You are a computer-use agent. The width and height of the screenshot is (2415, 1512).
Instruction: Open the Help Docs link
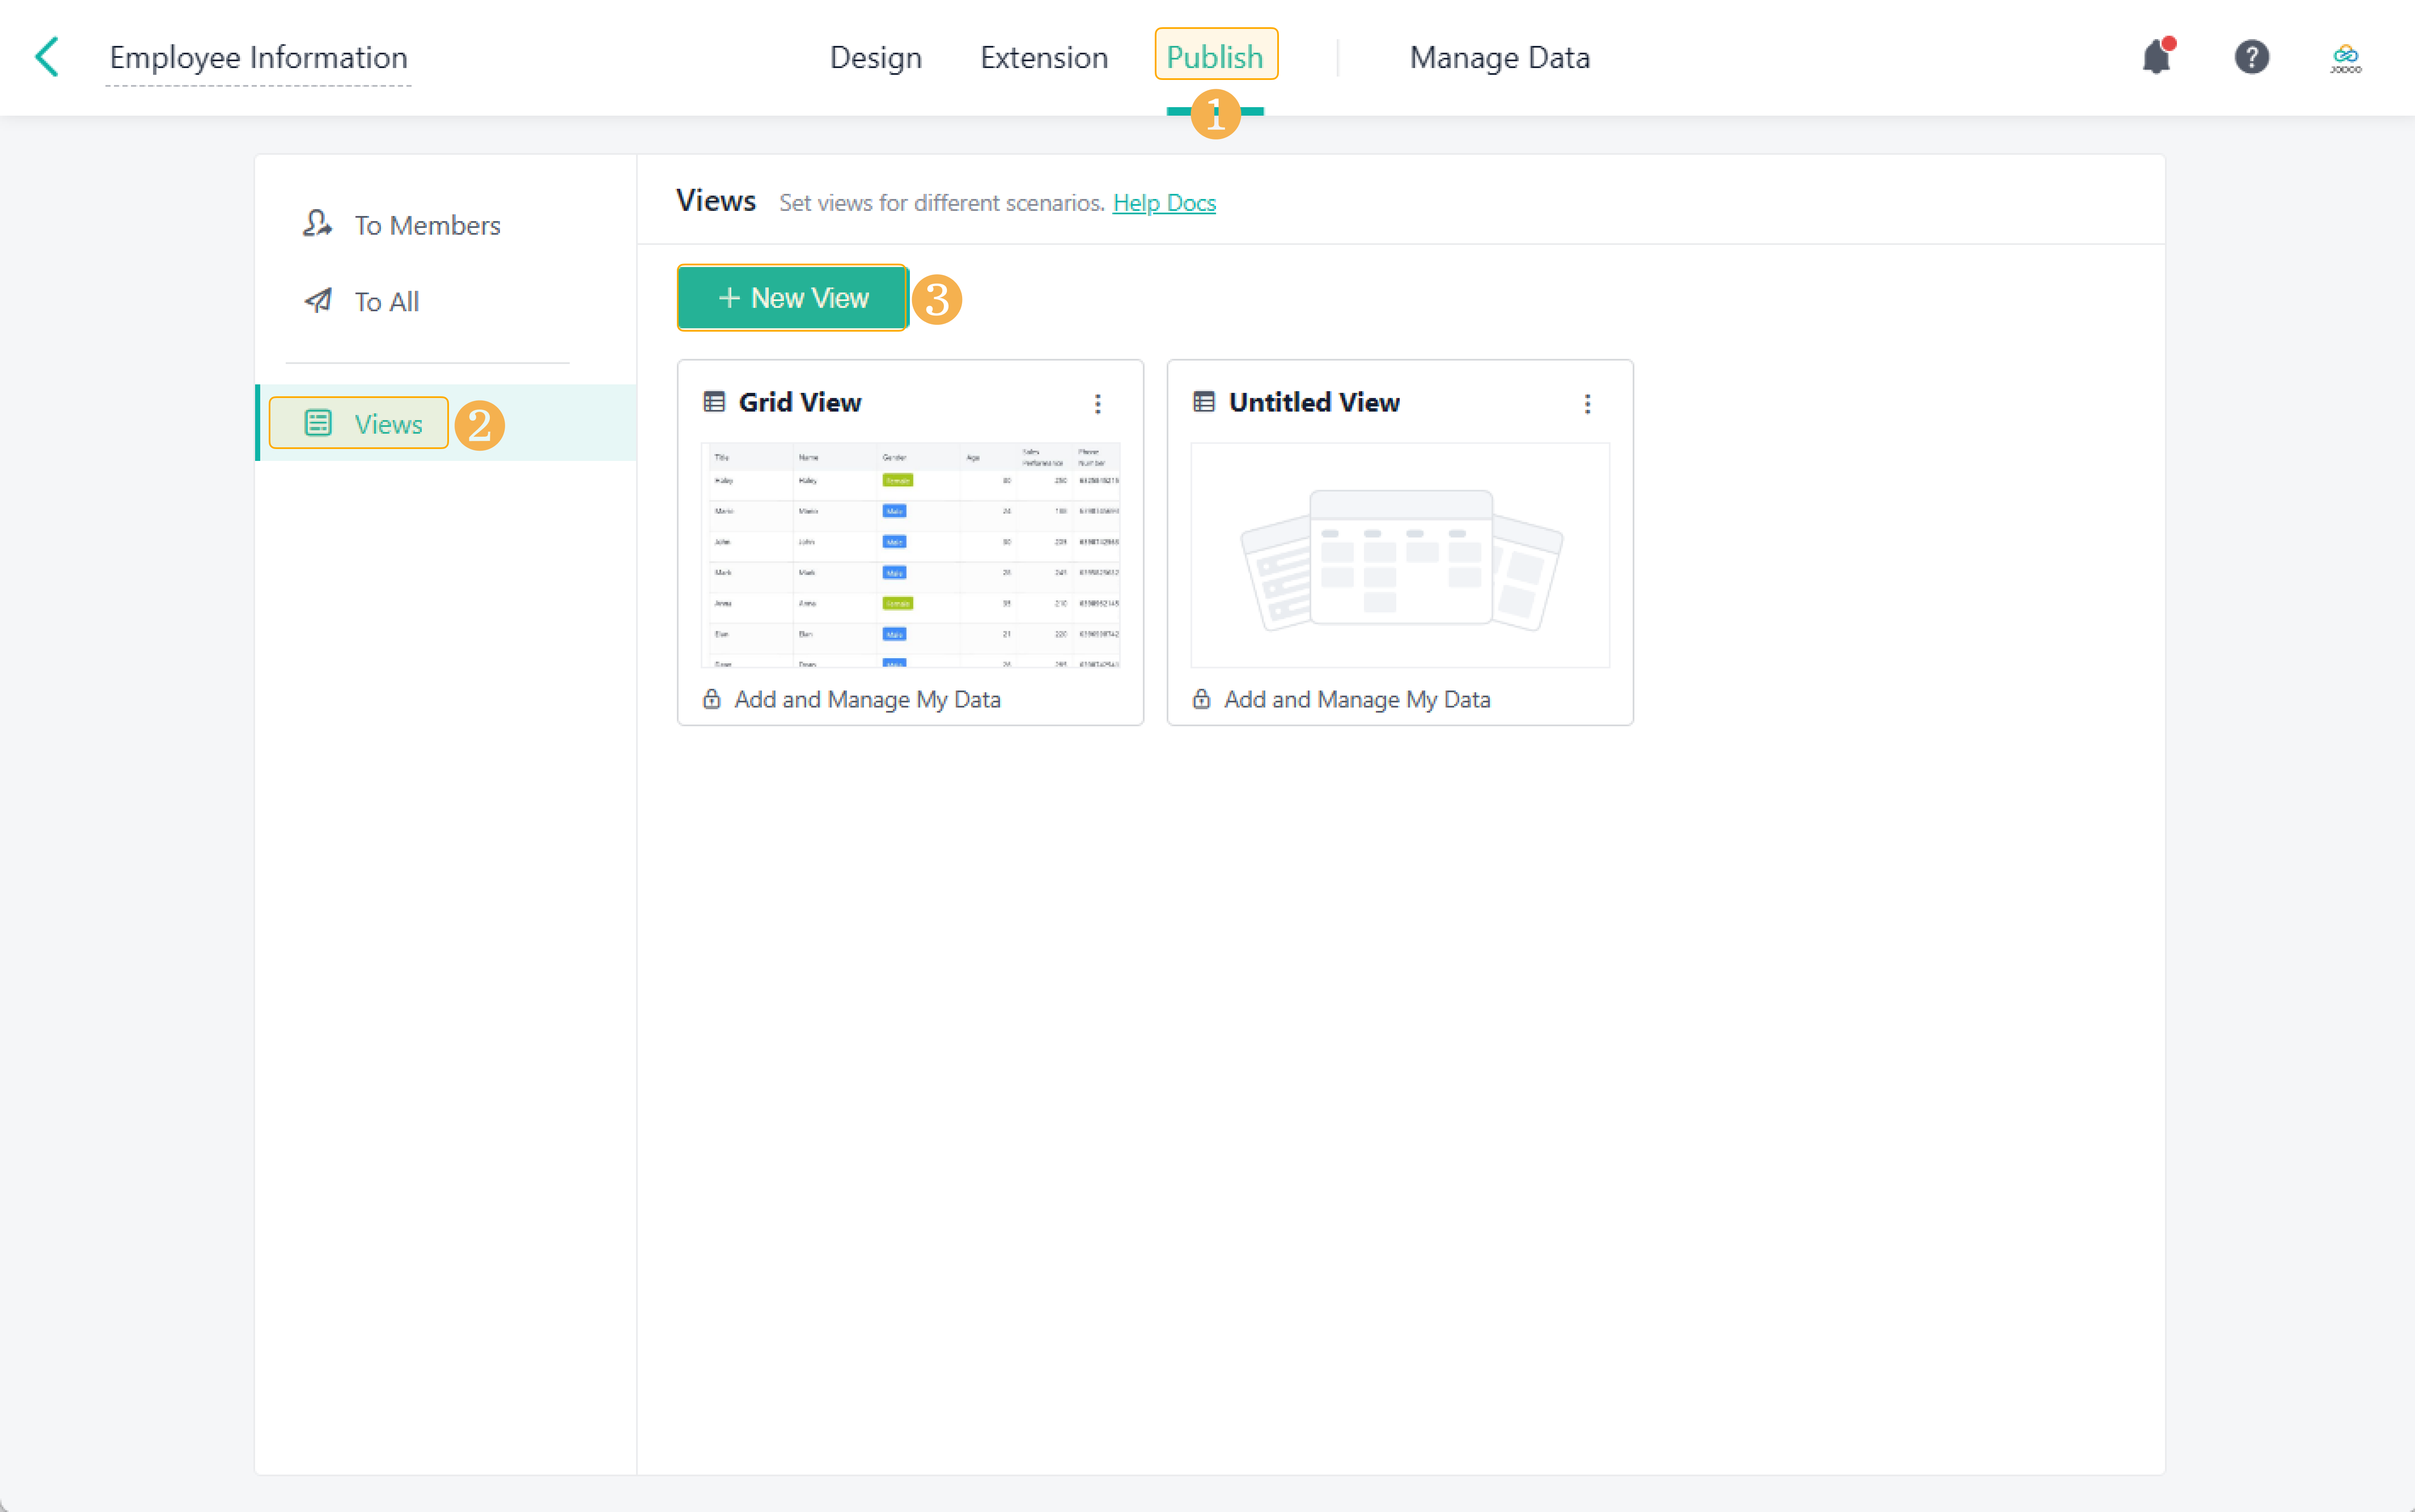coord(1164,203)
